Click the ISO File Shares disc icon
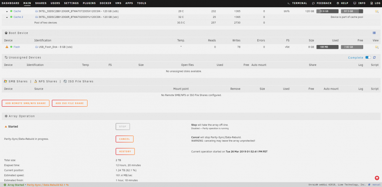382x187 pixels. [x=65, y=82]
